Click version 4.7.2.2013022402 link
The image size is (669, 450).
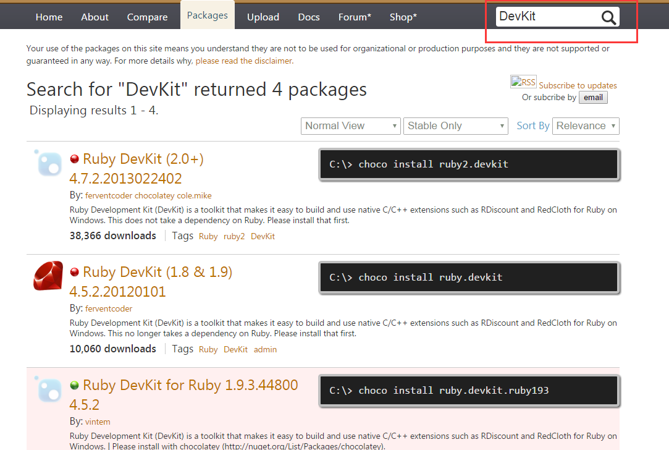[x=126, y=179]
